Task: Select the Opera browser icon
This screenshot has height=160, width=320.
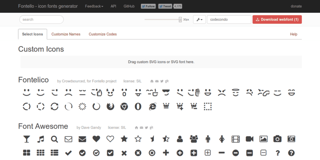Action: (x=138, y=107)
